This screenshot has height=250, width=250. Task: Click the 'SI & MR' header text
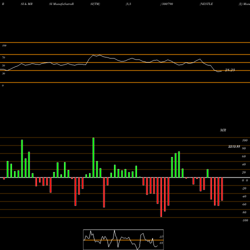tap(26, 4)
